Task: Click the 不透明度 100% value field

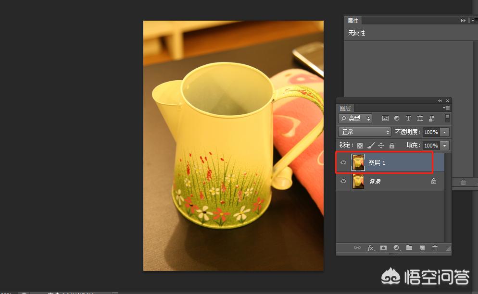Action: tap(431, 132)
